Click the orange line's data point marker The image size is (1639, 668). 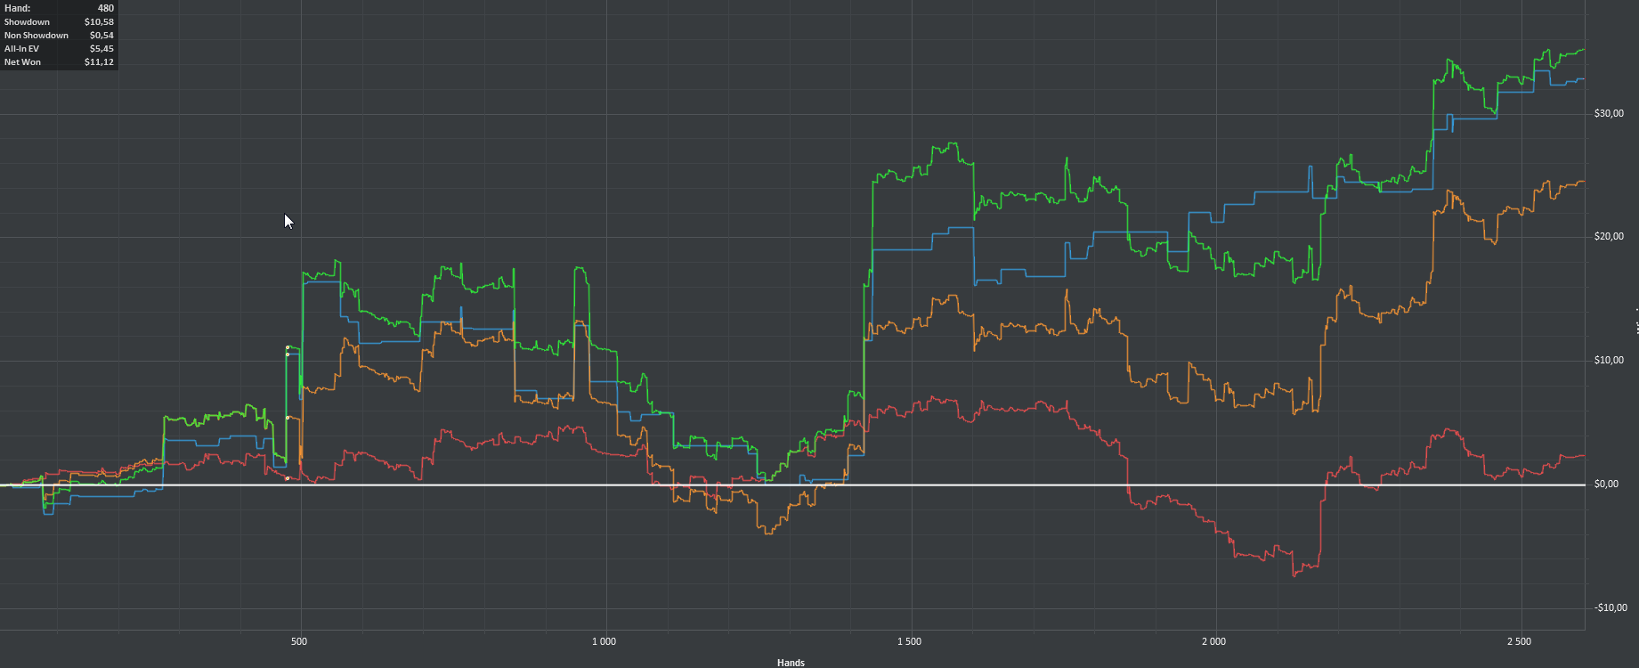[288, 417]
